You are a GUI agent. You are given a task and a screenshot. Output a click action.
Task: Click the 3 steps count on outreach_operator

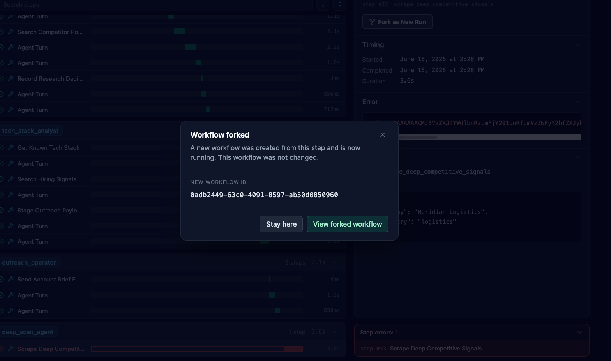click(x=295, y=263)
